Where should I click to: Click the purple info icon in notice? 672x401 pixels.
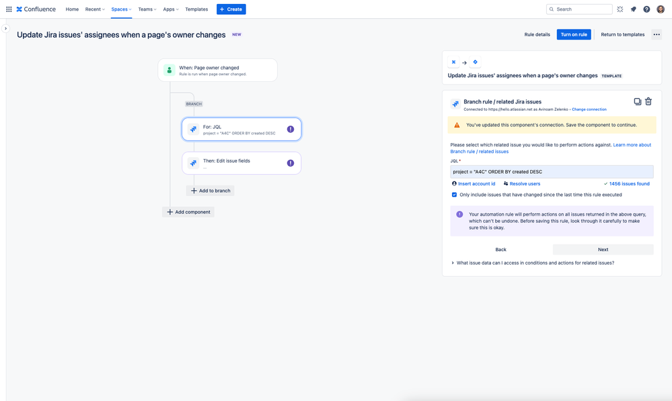click(x=459, y=214)
